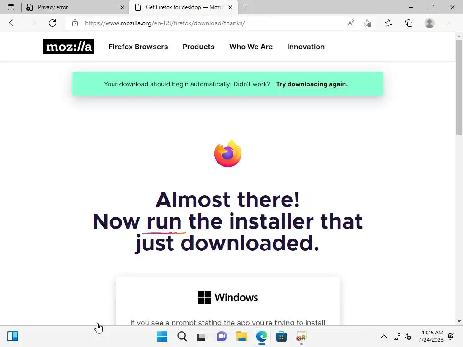
Task: Select the Get Firefox for desktop tab
Action: tap(183, 7)
